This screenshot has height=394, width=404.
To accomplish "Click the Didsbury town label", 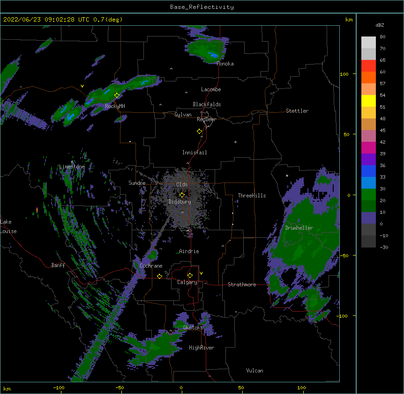I will [x=180, y=202].
